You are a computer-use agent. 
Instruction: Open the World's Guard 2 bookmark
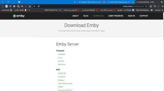(53, 10)
